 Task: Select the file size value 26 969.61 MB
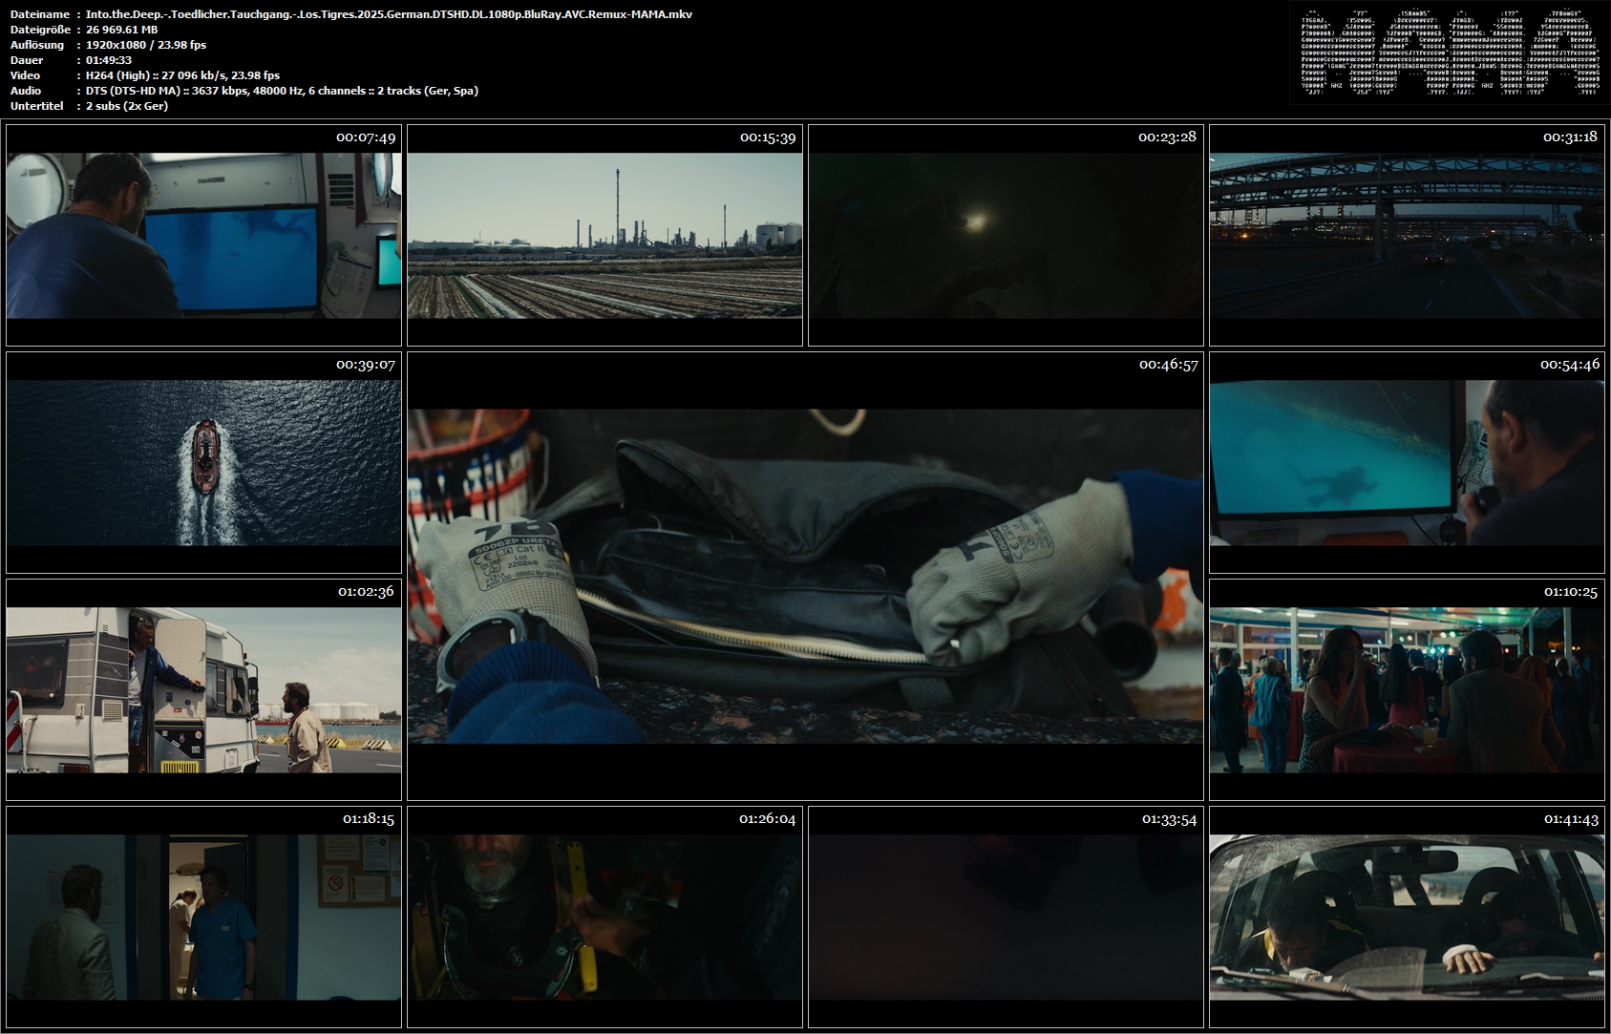click(121, 30)
